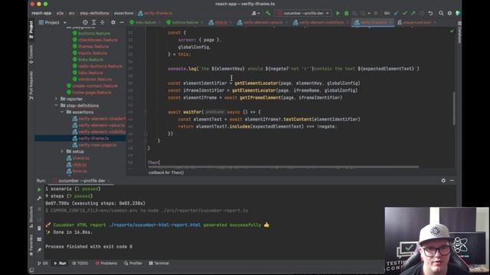
Task: Click assertions breadcrumb in navigation bar
Action: (123, 13)
